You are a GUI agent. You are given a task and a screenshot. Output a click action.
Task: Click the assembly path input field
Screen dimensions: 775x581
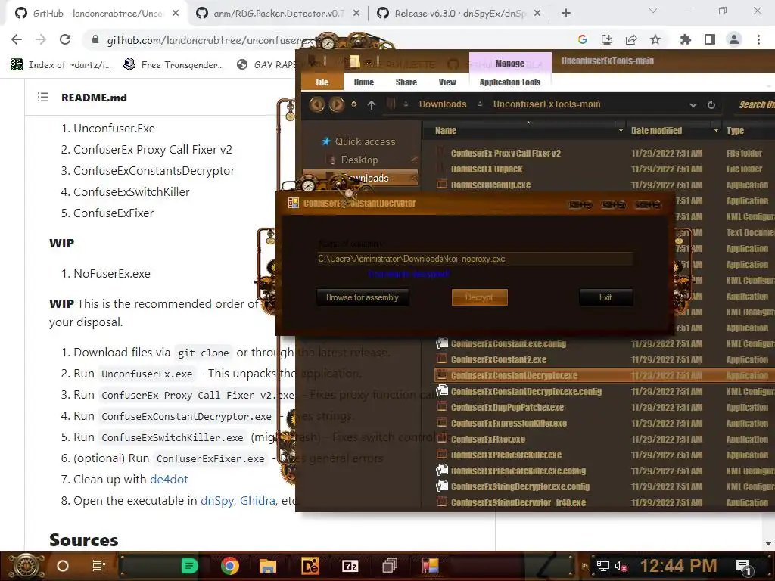coord(475,259)
